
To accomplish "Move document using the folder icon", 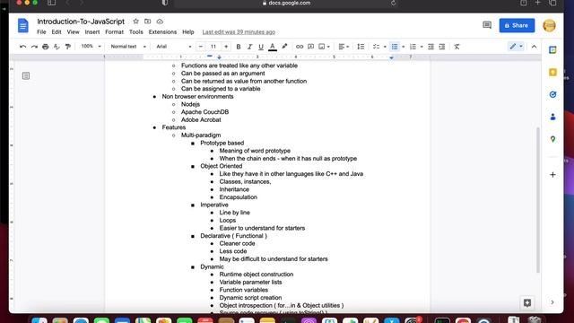I will click(147, 22).
